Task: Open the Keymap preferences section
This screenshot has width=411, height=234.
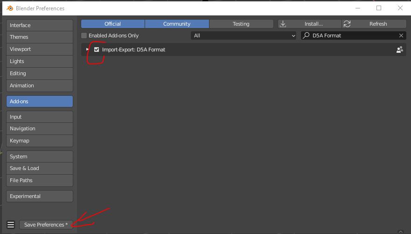Action: [x=40, y=141]
